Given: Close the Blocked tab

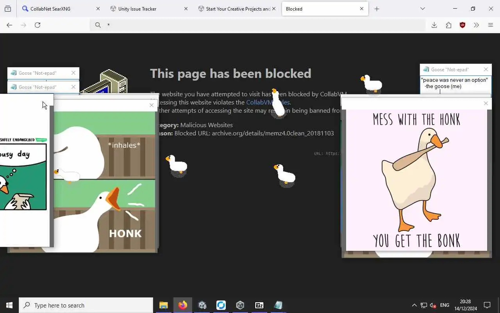Looking at the screenshot, I should (x=362, y=9).
